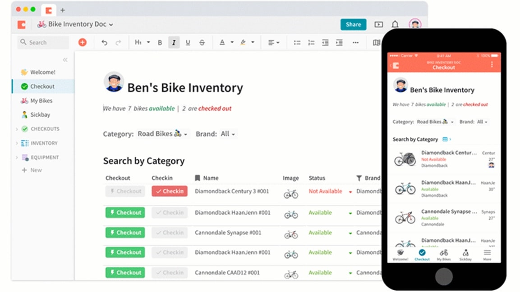Toggle italic formatting

(x=174, y=43)
